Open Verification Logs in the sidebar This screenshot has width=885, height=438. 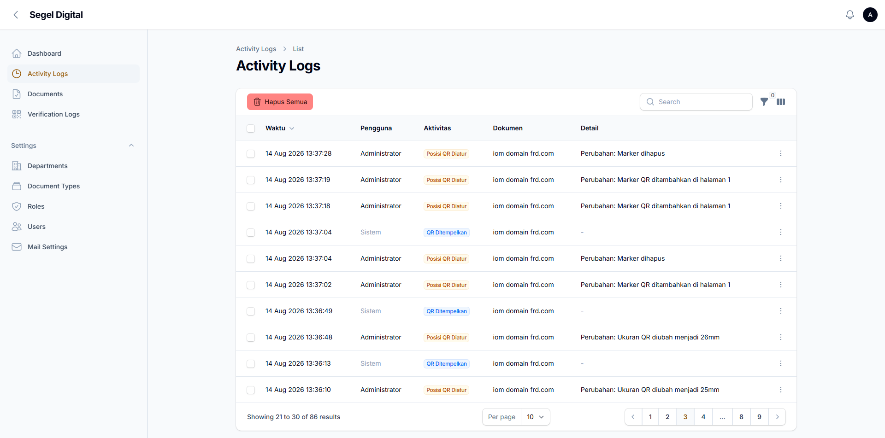click(73, 114)
